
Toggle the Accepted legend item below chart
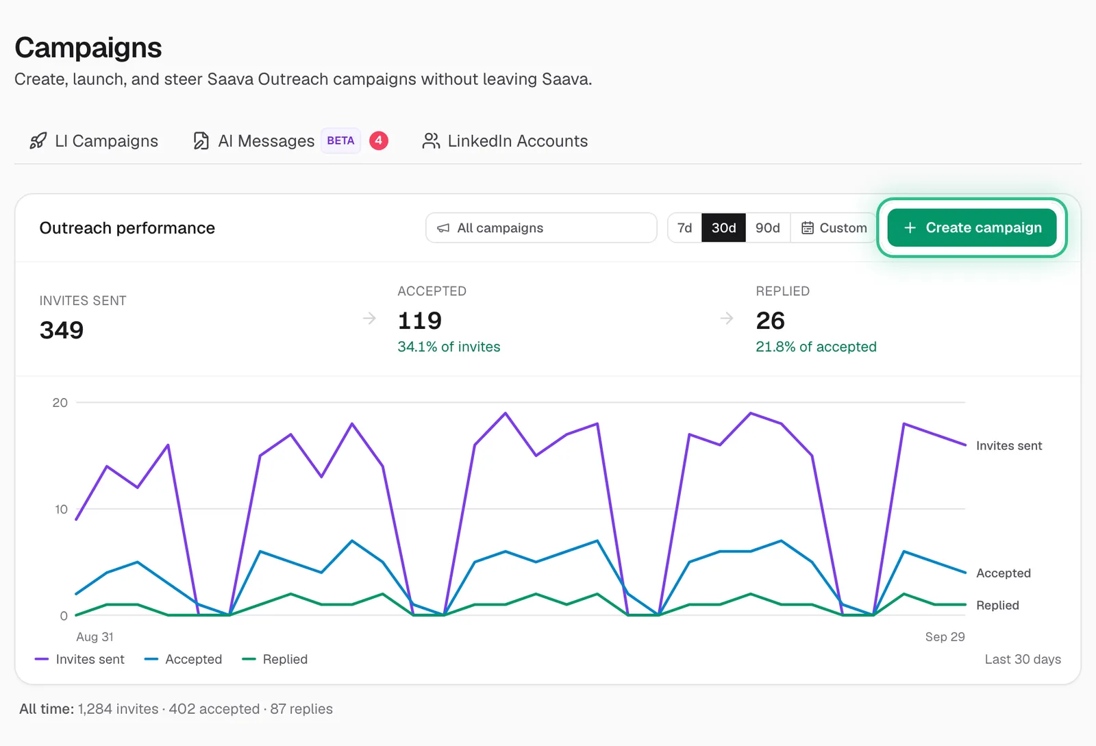(184, 659)
